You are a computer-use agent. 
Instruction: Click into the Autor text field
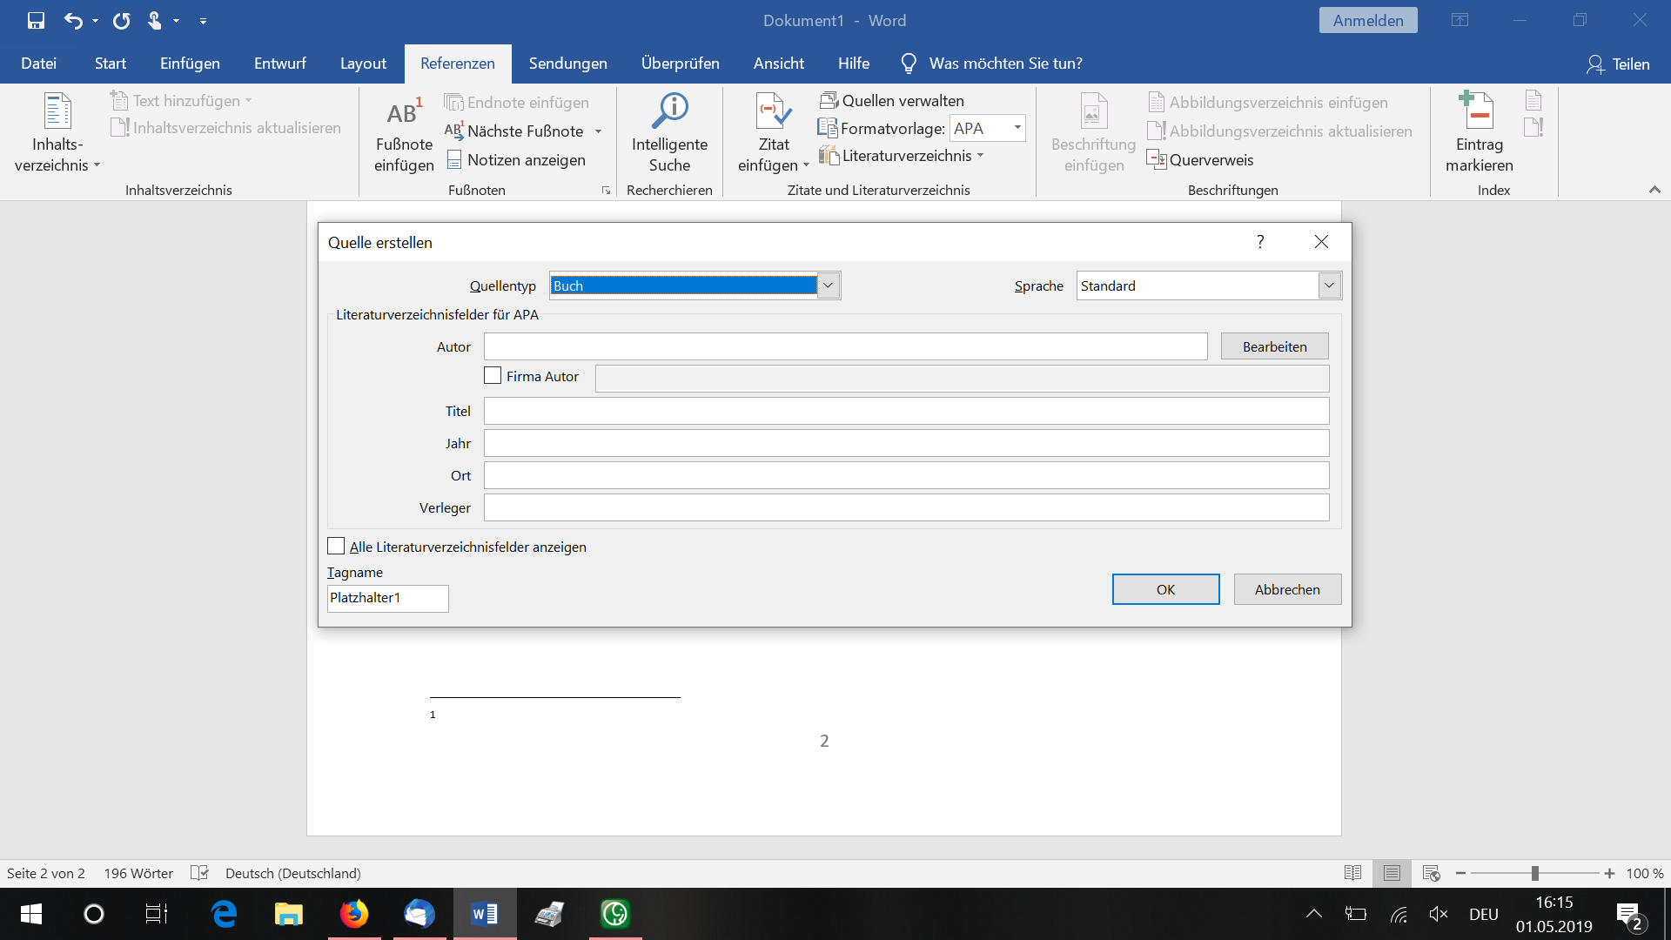(845, 346)
